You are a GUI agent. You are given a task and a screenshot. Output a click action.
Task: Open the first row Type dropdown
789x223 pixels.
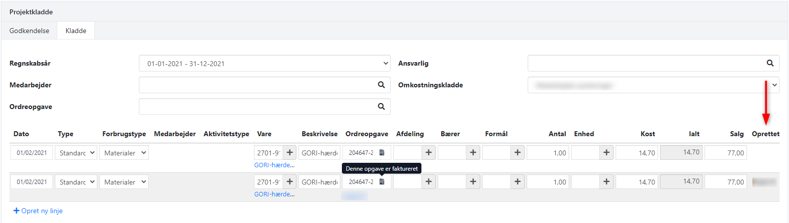click(76, 153)
